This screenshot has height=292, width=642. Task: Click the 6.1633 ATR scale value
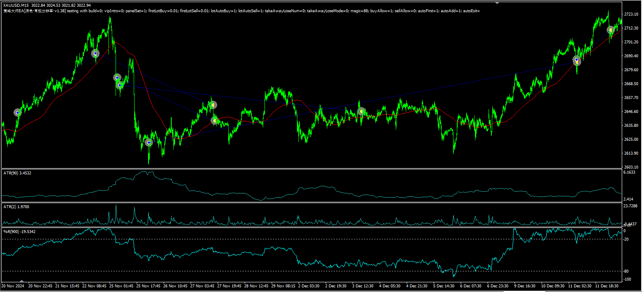pos(629,172)
